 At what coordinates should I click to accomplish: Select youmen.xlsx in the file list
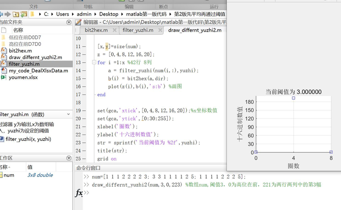23,77
